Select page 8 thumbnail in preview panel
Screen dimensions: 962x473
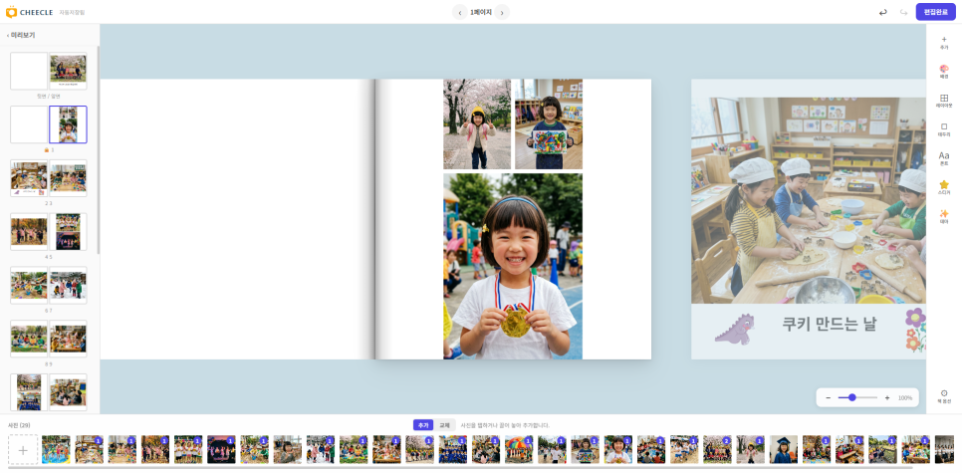[x=29, y=339]
